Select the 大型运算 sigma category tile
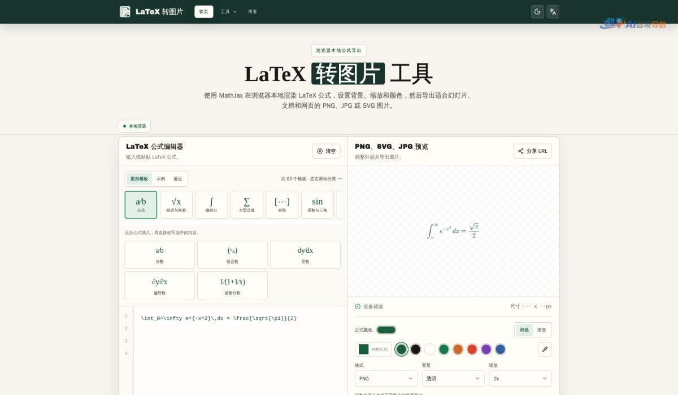678x395 pixels. (x=247, y=205)
